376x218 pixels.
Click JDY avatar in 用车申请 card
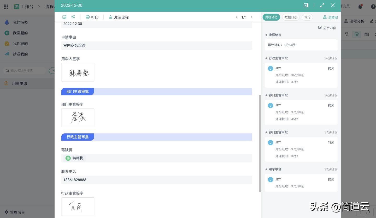271,179
